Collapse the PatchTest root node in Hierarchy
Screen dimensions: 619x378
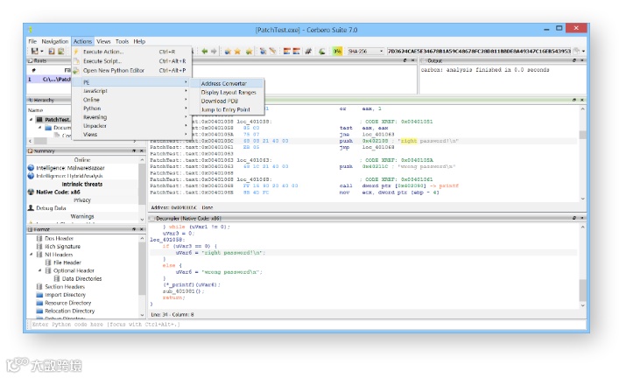(32, 119)
